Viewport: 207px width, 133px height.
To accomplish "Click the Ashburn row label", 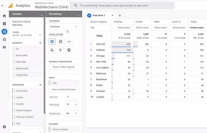I will pos(100,50).
